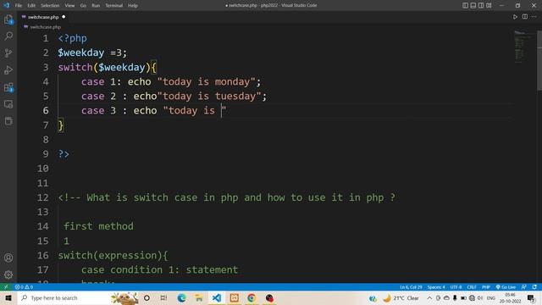This screenshot has height=305, width=542.
Task: Open File Explorer from the taskbar
Action: (x=199, y=298)
